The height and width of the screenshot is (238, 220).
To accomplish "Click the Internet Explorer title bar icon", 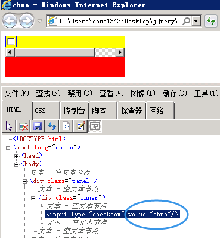I will tap(6, 5).
